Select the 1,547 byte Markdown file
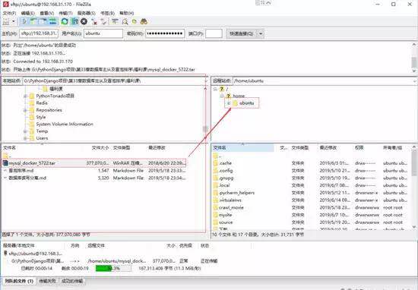The width and height of the screenshot is (418, 290). coord(93,170)
